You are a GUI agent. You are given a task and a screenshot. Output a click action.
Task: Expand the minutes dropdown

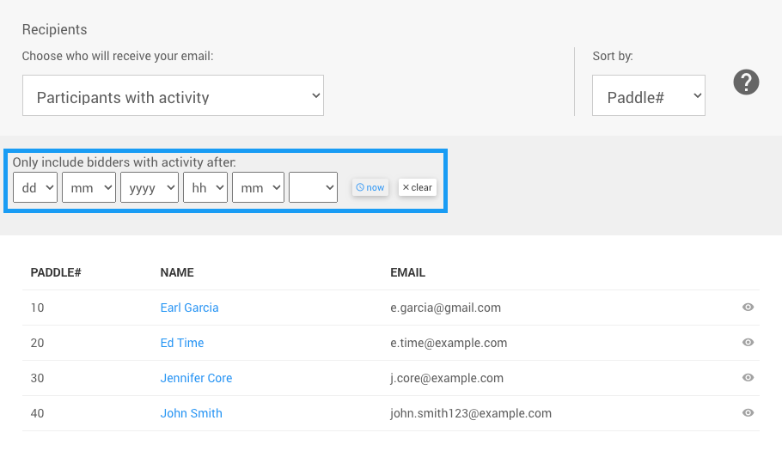click(258, 187)
